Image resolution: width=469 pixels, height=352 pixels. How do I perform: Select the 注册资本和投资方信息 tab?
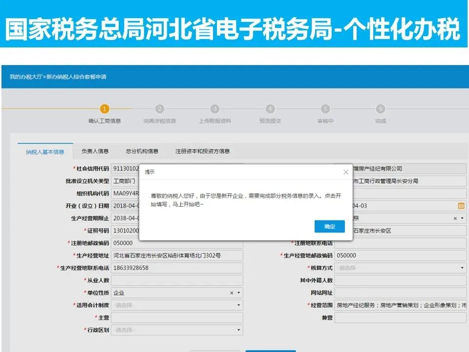point(202,151)
